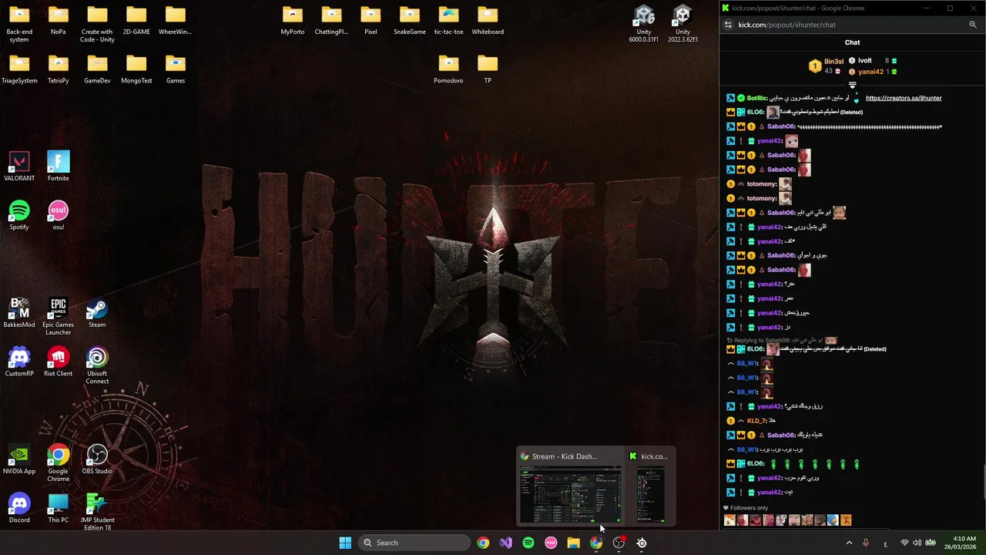Image resolution: width=986 pixels, height=555 pixels.
Task: Open the CustomRP desktop shortcut
Action: [x=19, y=362]
